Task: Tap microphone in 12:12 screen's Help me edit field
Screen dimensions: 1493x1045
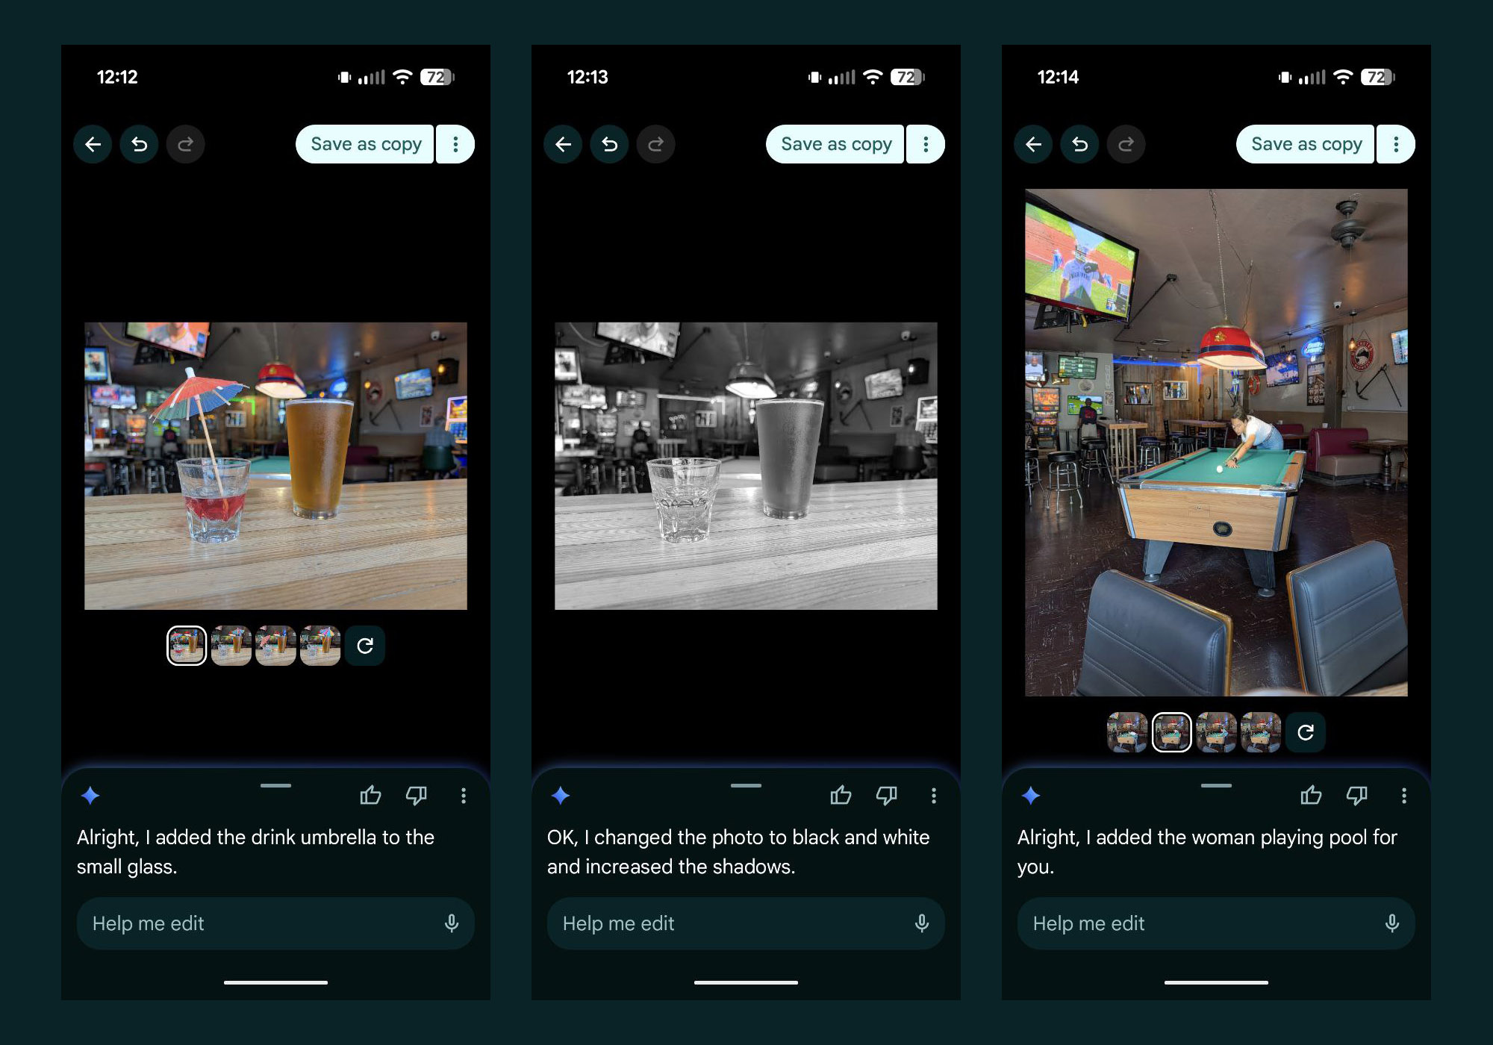Action: 451,923
